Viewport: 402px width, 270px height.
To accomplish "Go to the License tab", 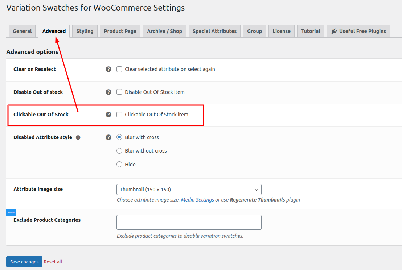I will pos(282,31).
